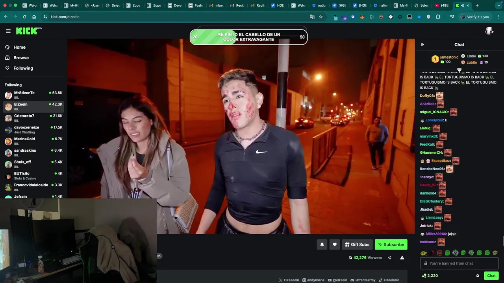Click the stream goal progress bar
Screen dimensions: 504x283
tap(248, 37)
